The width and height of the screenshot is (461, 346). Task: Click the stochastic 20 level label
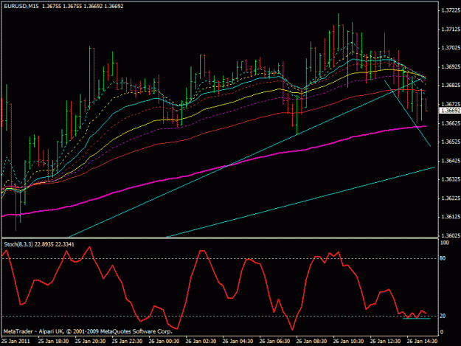pos(443,316)
